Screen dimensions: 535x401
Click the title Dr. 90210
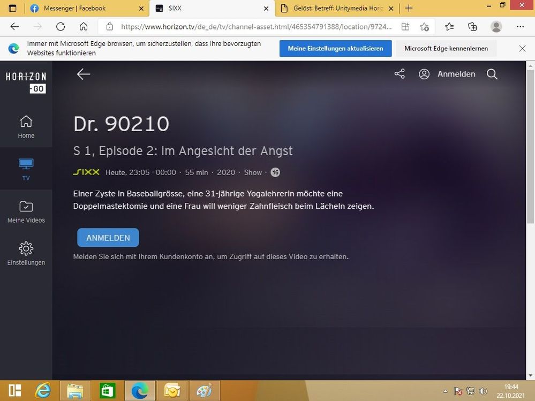coord(121,124)
